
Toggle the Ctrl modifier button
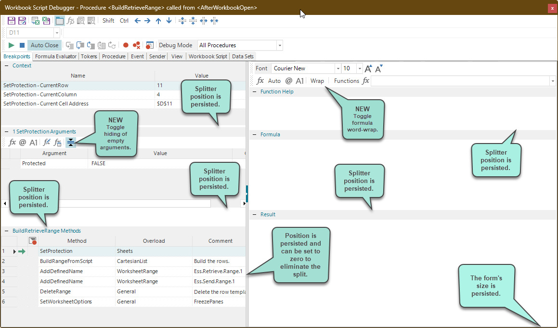(x=124, y=21)
